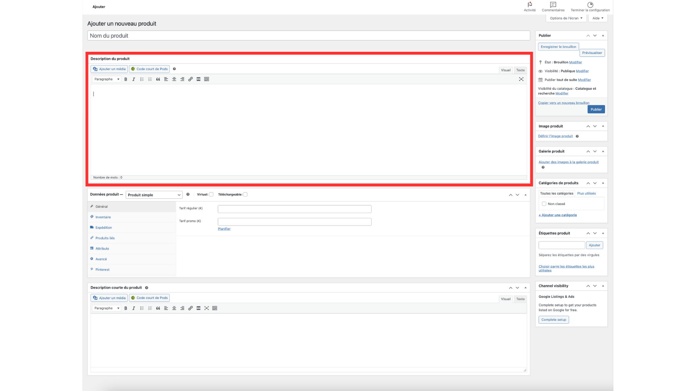Toggle toolbar in description editor
The height and width of the screenshot is (391, 696).
[x=207, y=79]
